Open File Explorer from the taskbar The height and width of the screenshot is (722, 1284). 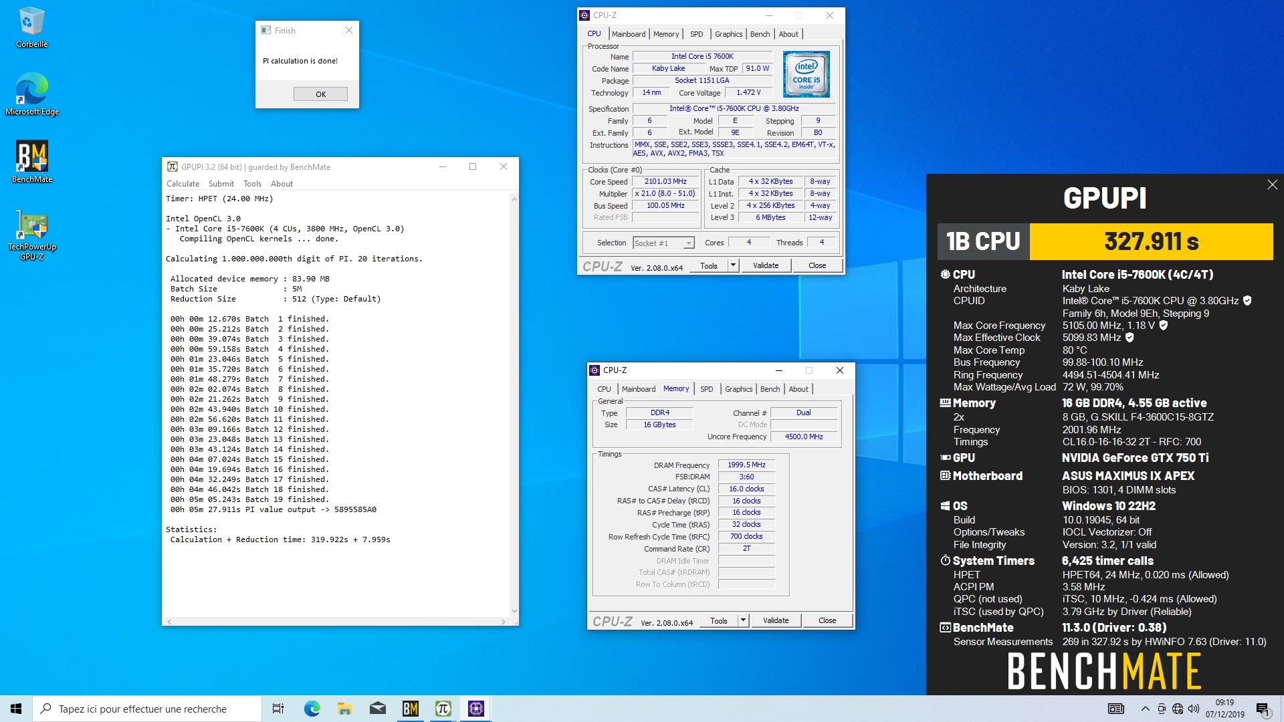pyautogui.click(x=344, y=709)
